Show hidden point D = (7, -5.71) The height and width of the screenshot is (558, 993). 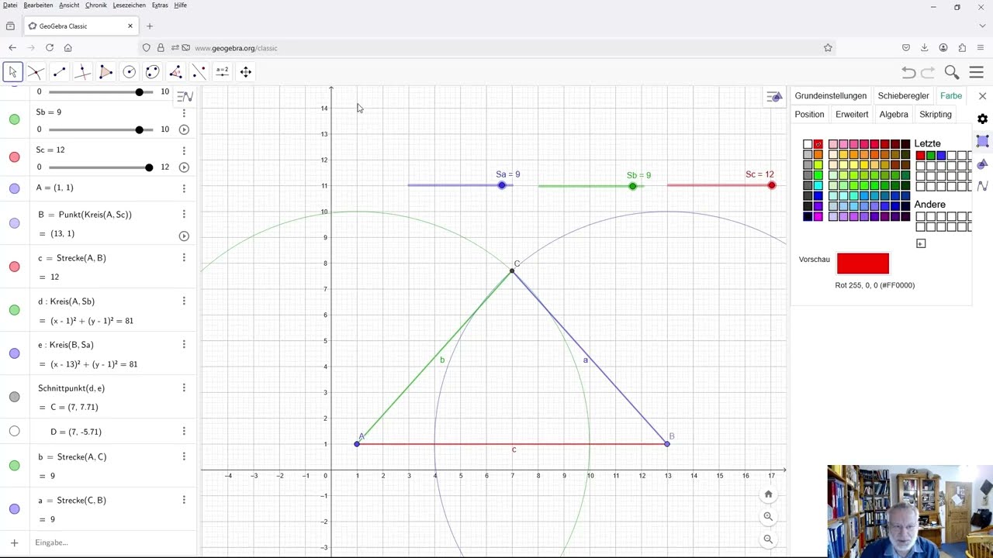pos(14,432)
